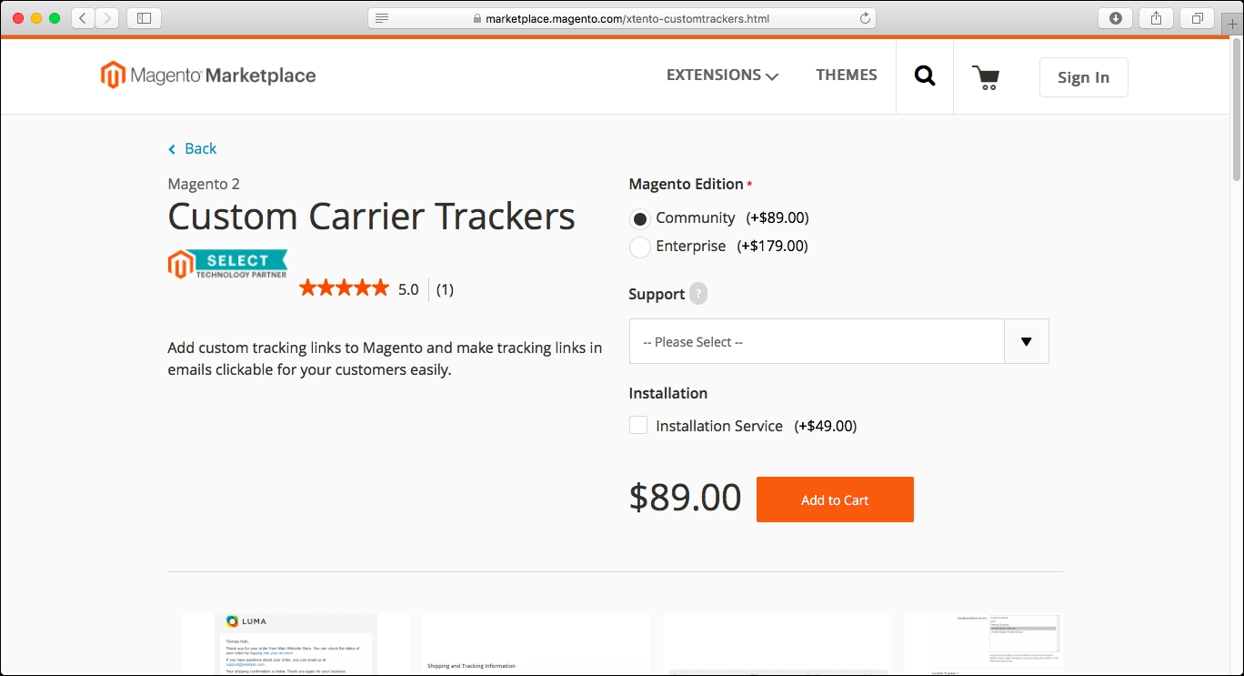Show Safari downloads icon

(x=1115, y=18)
